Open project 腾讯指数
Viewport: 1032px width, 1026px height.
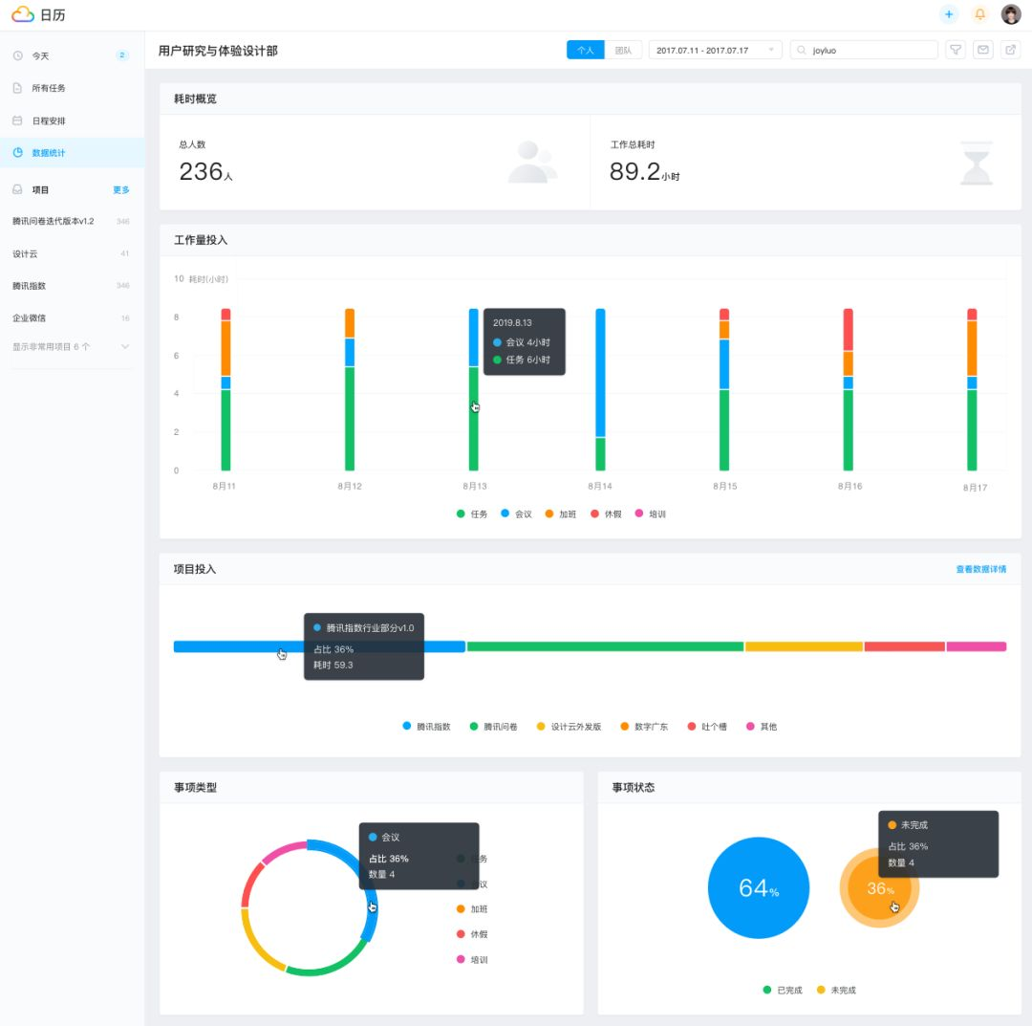pos(71,286)
